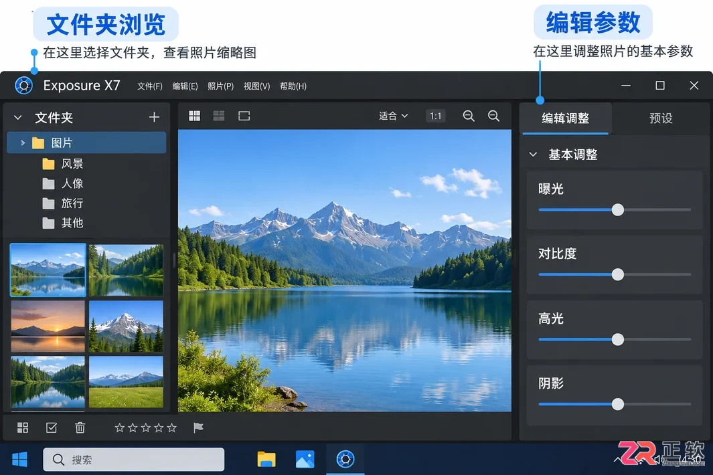Open the 旅行 folder
The height and width of the screenshot is (475, 713).
[63, 203]
